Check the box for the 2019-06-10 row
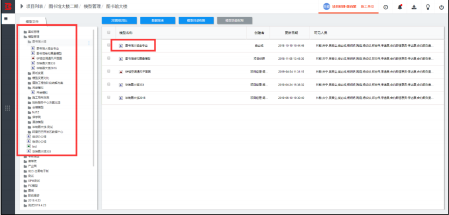The image size is (449, 215). click(109, 97)
